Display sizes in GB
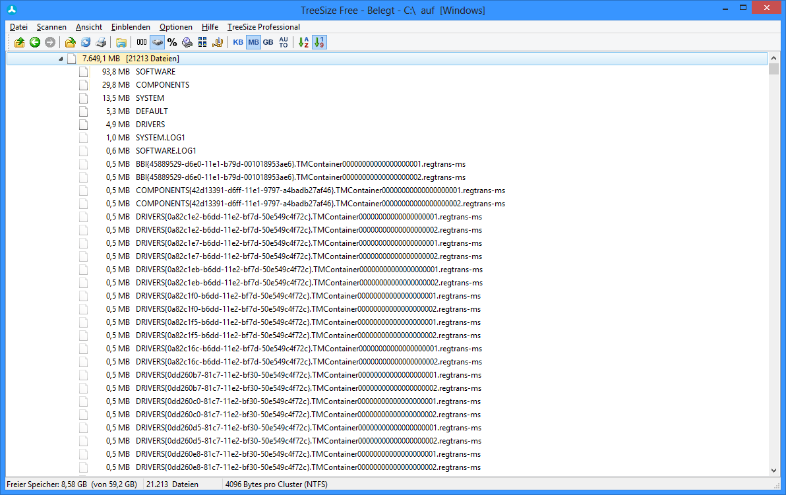Screen dimensions: 786x495 pyautogui.click(x=268, y=43)
